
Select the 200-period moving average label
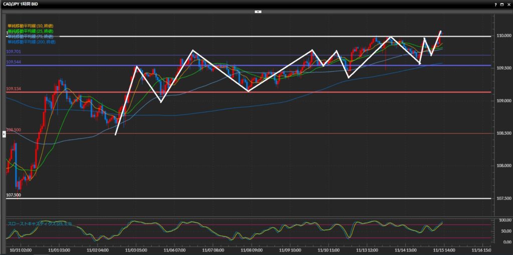tap(32, 42)
